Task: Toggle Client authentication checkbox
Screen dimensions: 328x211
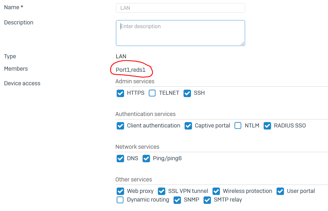Action: [x=120, y=126]
